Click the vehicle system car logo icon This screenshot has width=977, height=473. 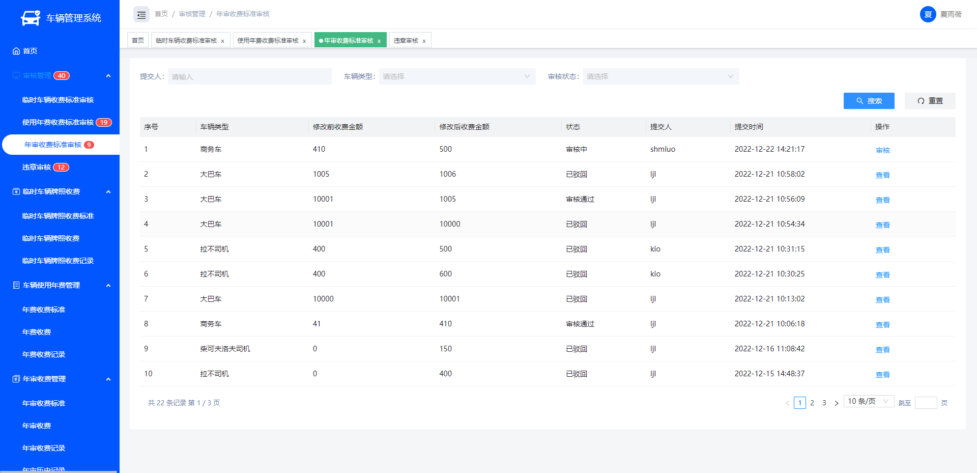coord(31,18)
